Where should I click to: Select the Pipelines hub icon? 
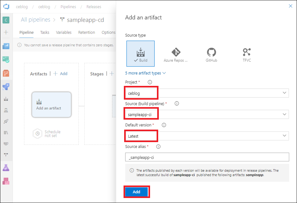[6, 87]
